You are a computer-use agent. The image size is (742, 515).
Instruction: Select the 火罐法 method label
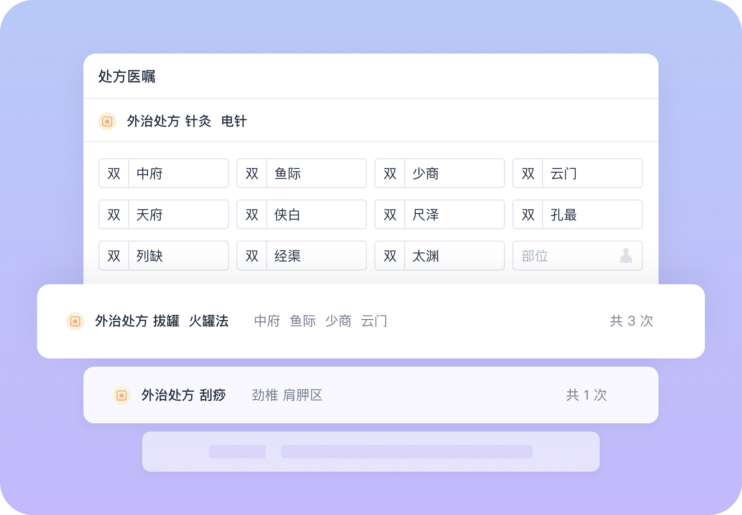pyautogui.click(x=210, y=321)
